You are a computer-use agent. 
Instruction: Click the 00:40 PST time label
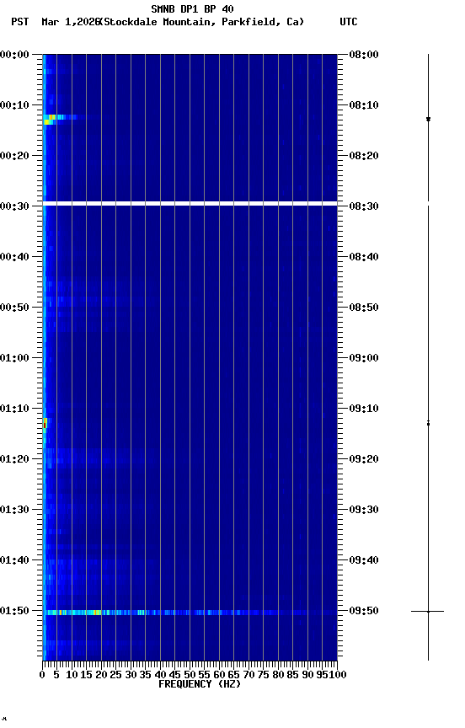pyautogui.click(x=14, y=257)
